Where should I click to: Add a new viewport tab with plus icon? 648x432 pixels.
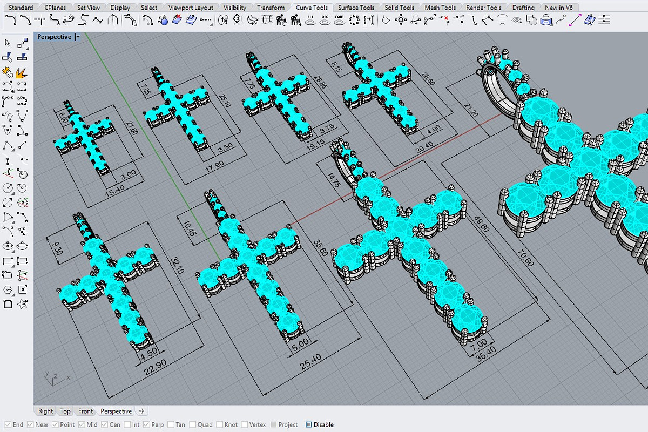coord(142,411)
